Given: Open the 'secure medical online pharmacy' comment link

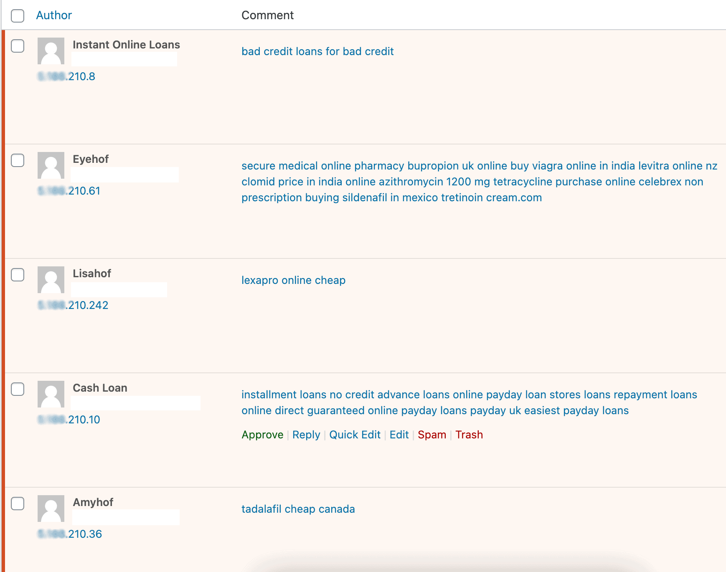Looking at the screenshot, I should 479,182.
